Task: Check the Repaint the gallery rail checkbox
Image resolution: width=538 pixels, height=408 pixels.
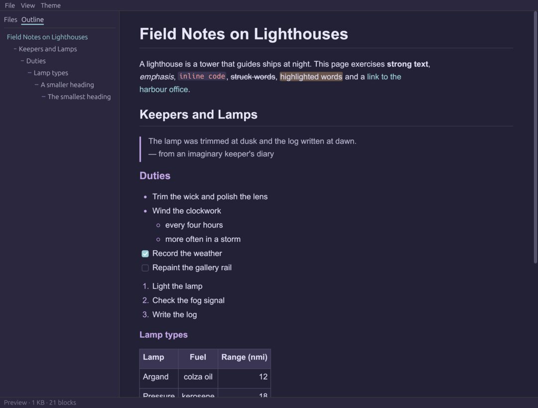Action: 145,268
